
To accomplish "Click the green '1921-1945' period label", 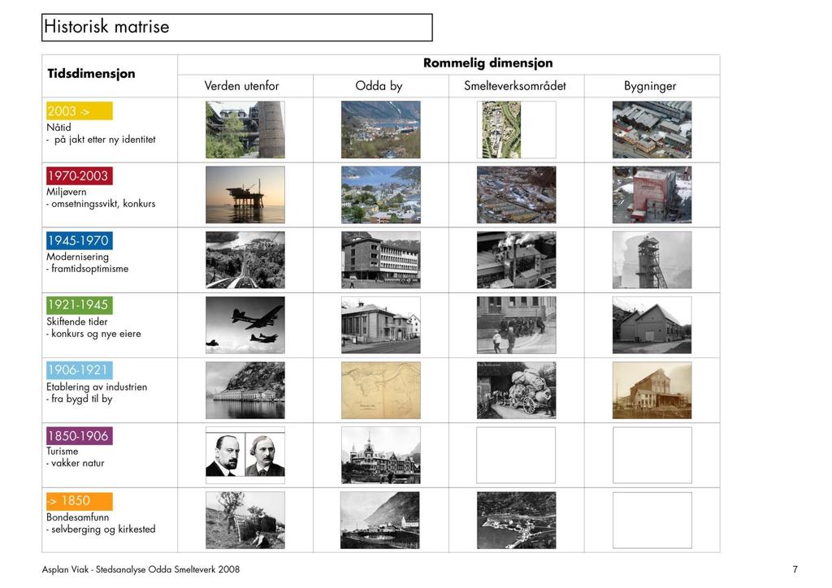I will (79, 305).
